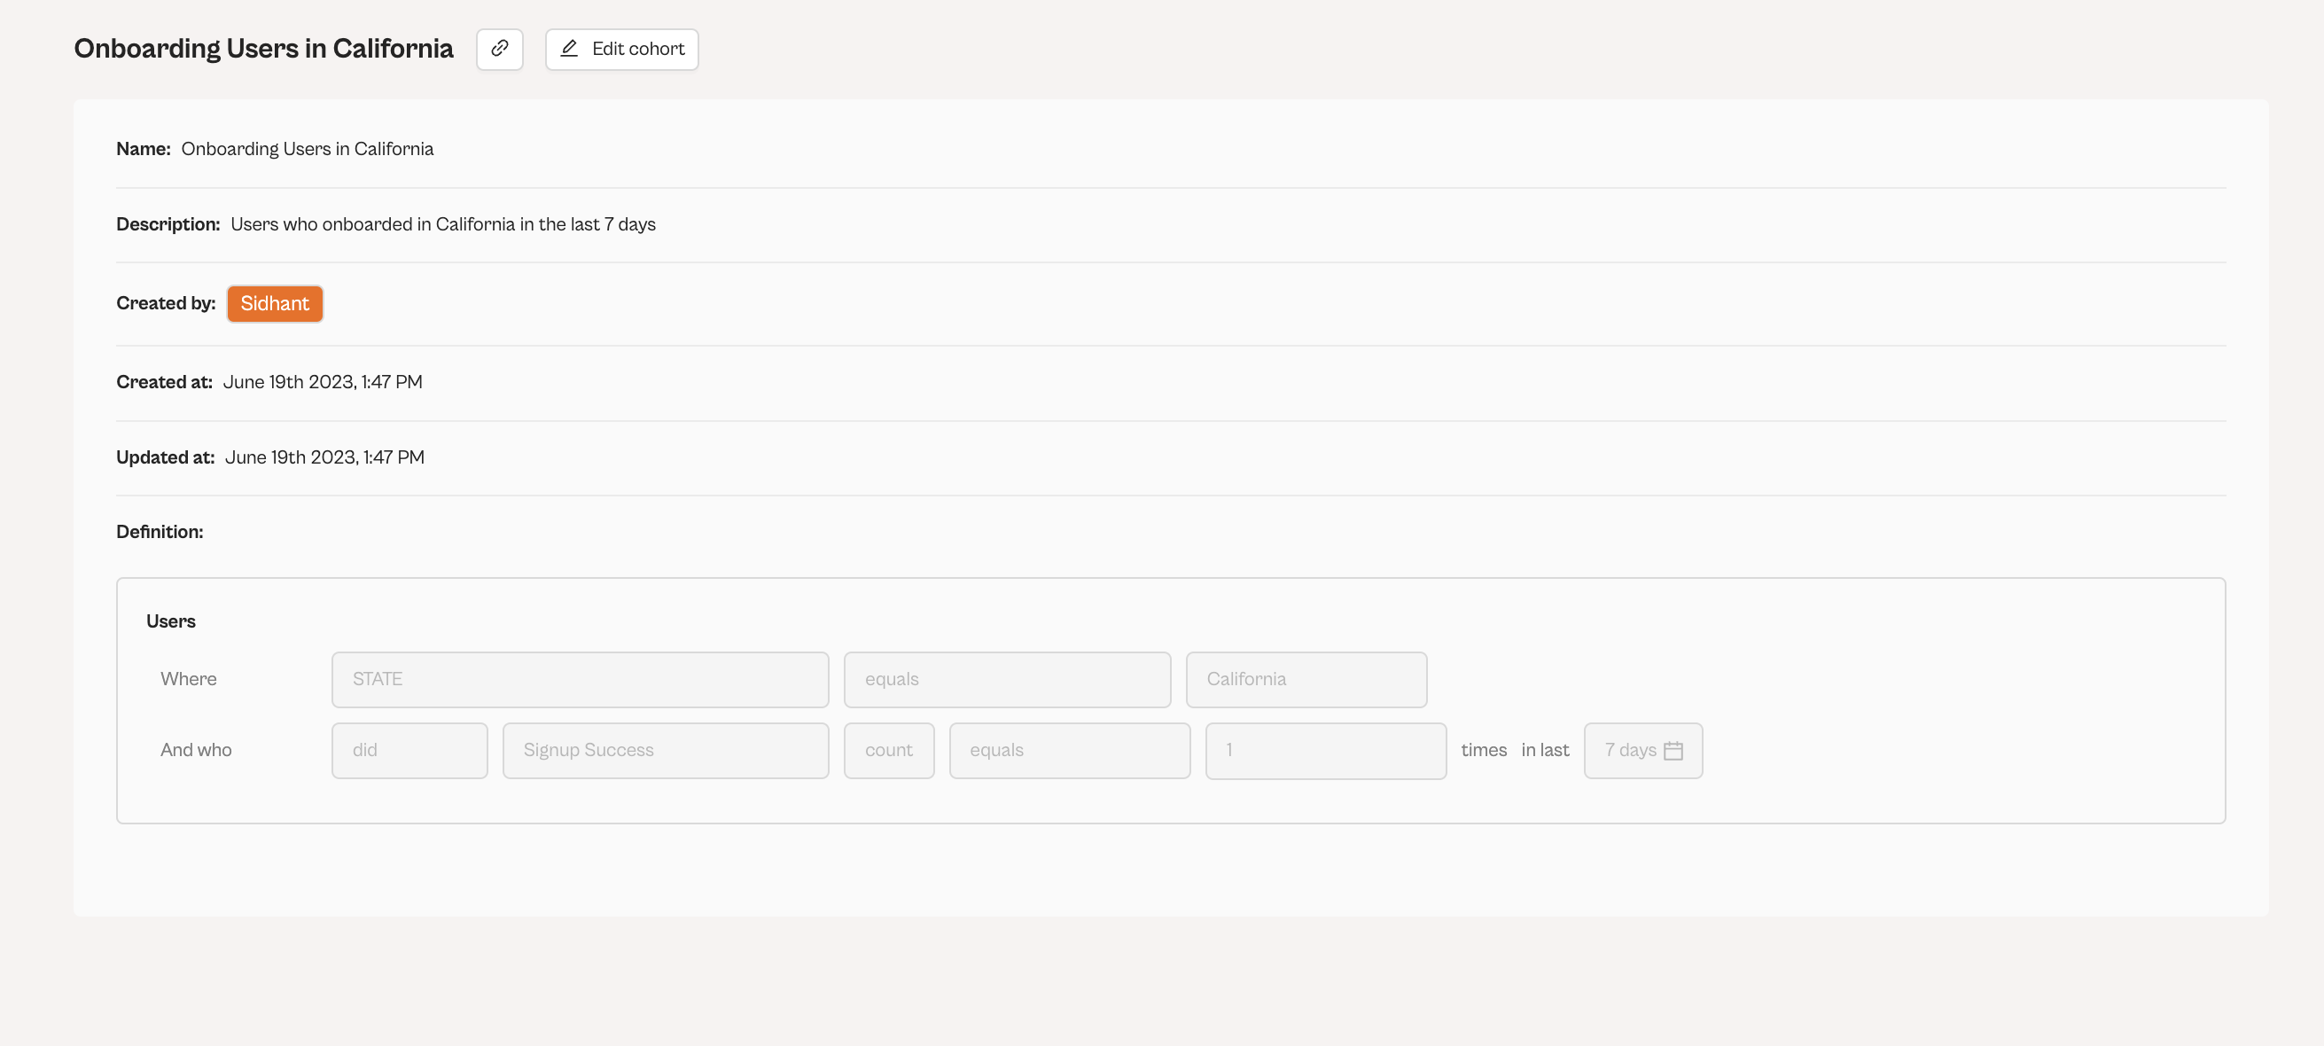
Task: Click the Onboarding Users in California page title
Action: 263,49
